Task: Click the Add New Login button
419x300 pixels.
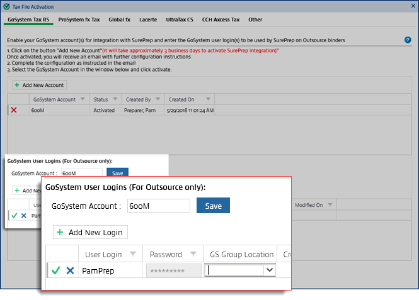Action: pyautogui.click(x=91, y=232)
